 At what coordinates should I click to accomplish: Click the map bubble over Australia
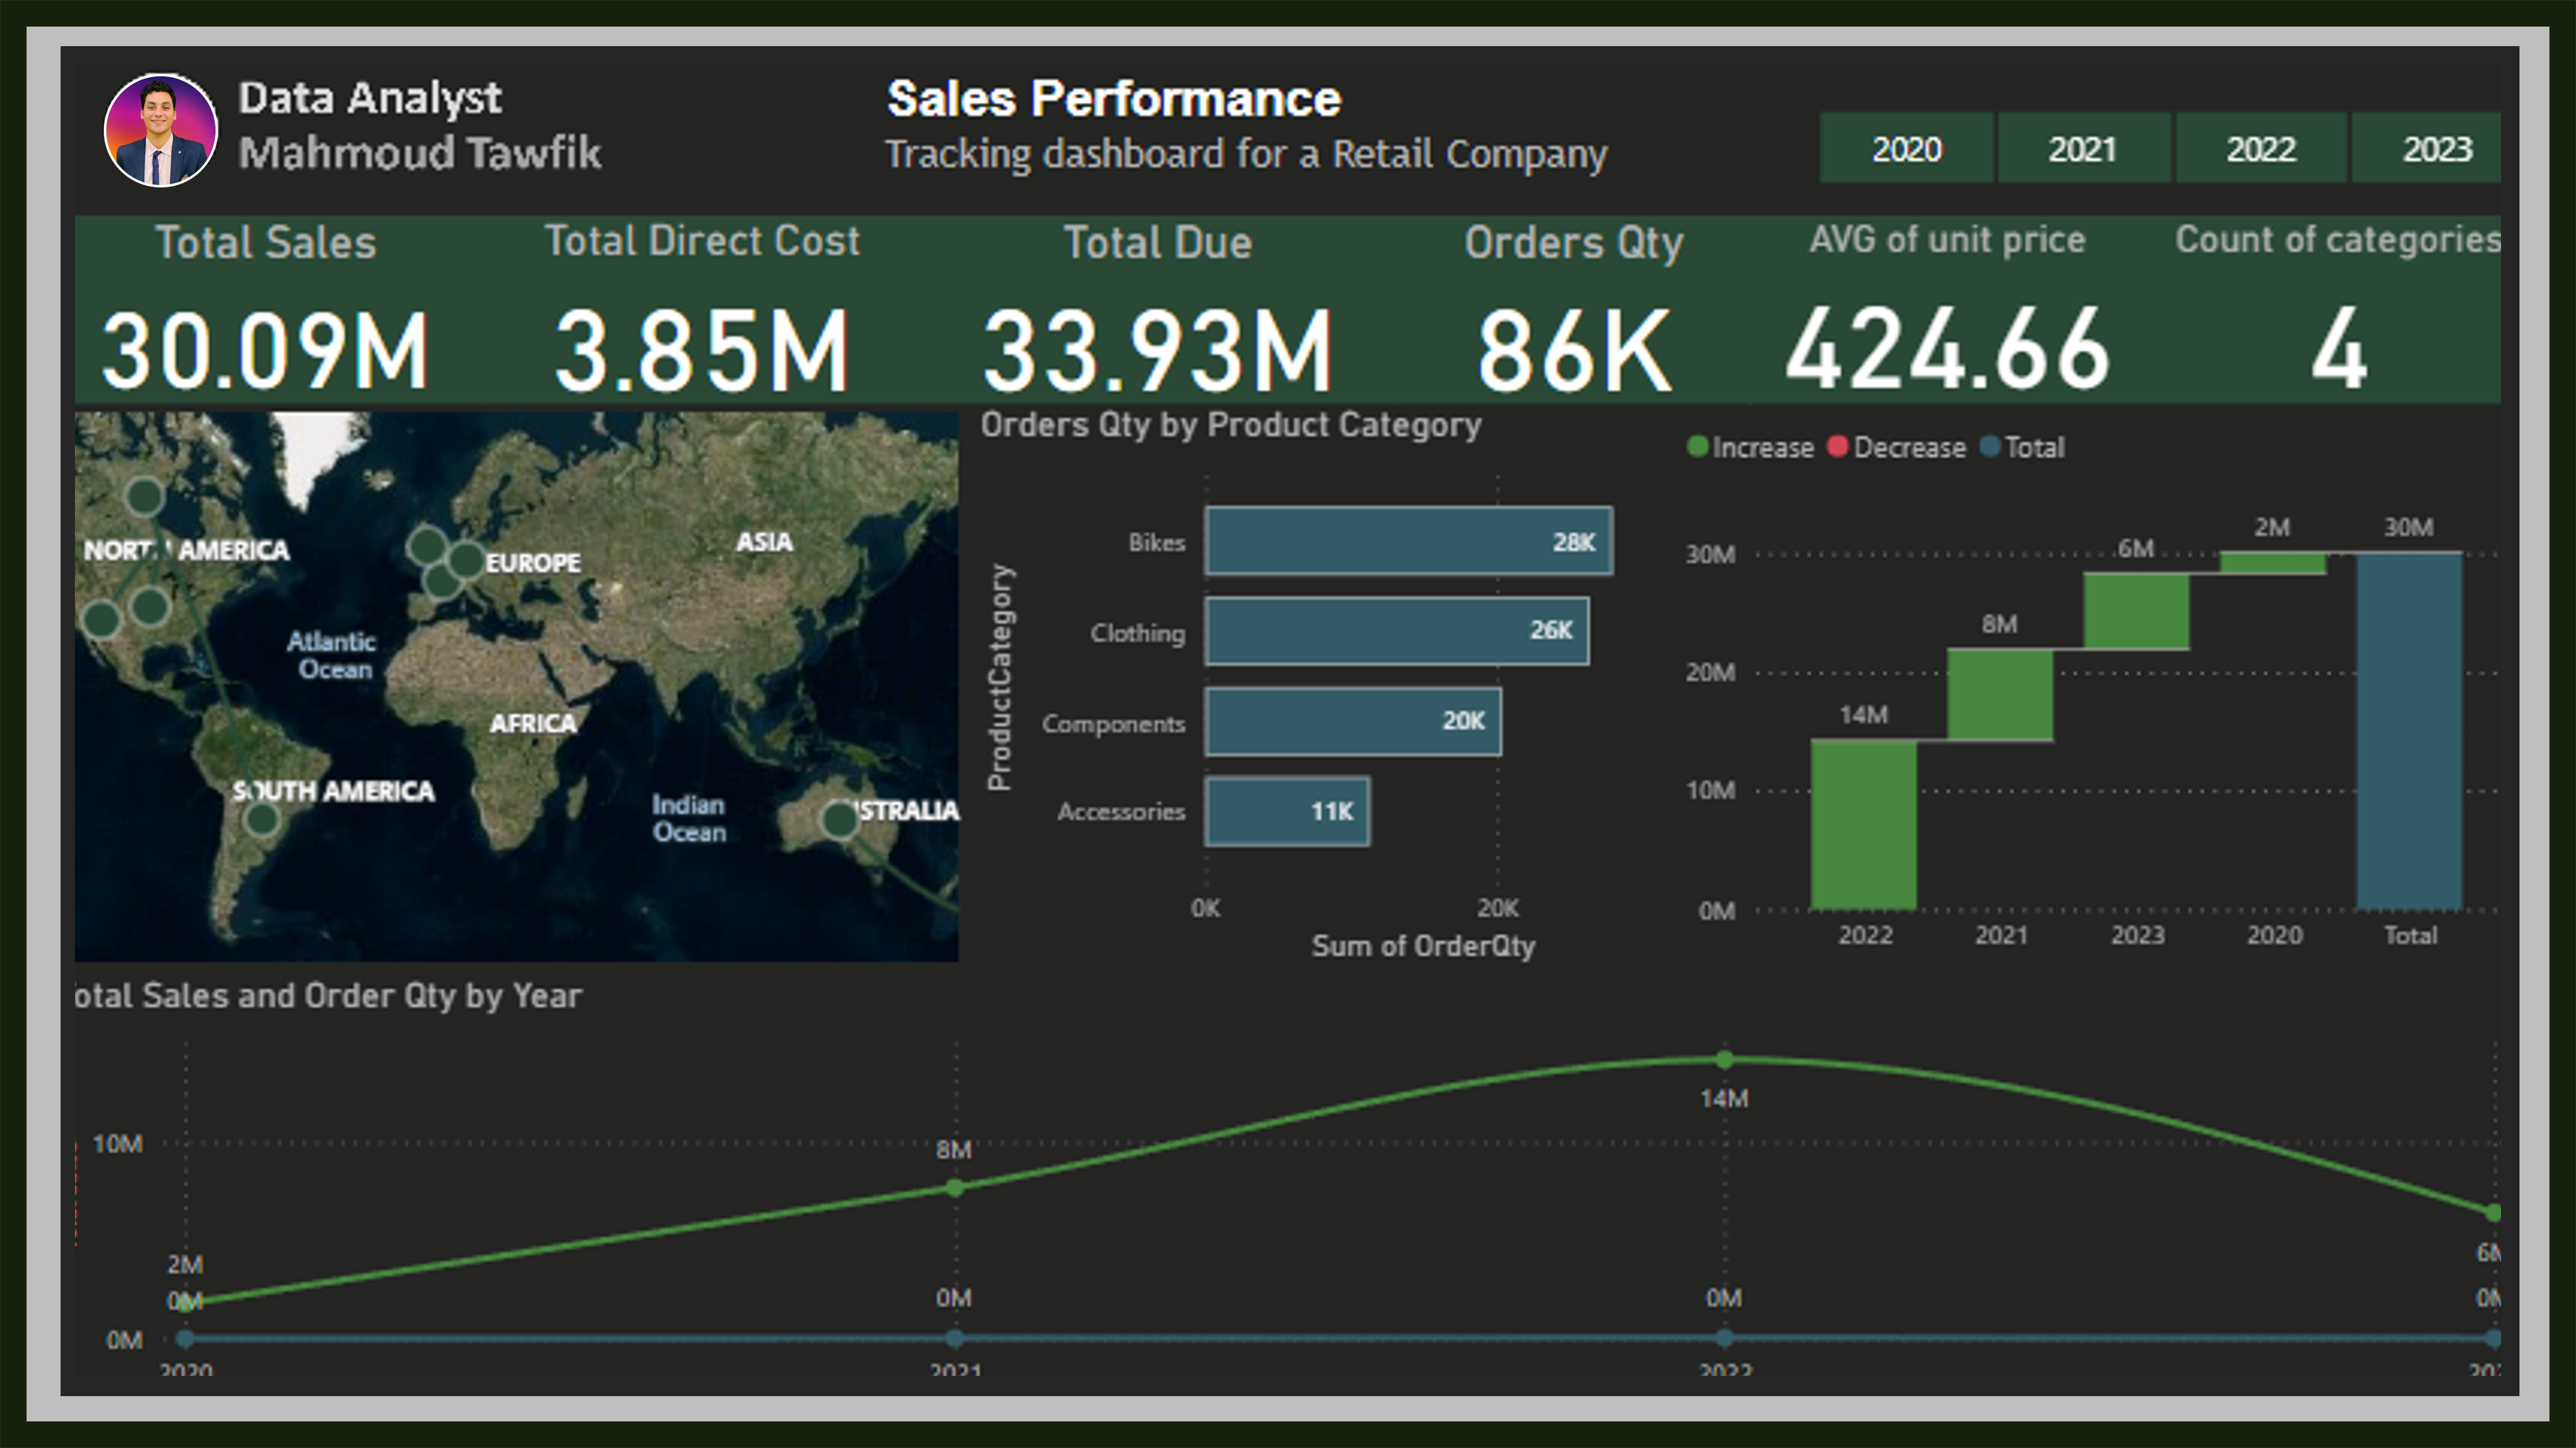click(839, 820)
